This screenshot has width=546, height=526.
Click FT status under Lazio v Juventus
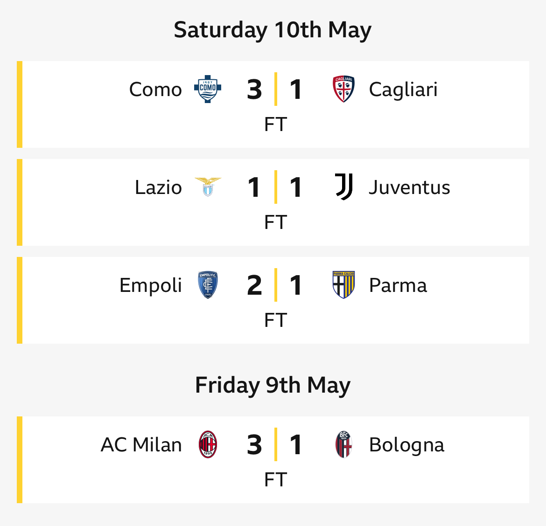[x=275, y=222]
